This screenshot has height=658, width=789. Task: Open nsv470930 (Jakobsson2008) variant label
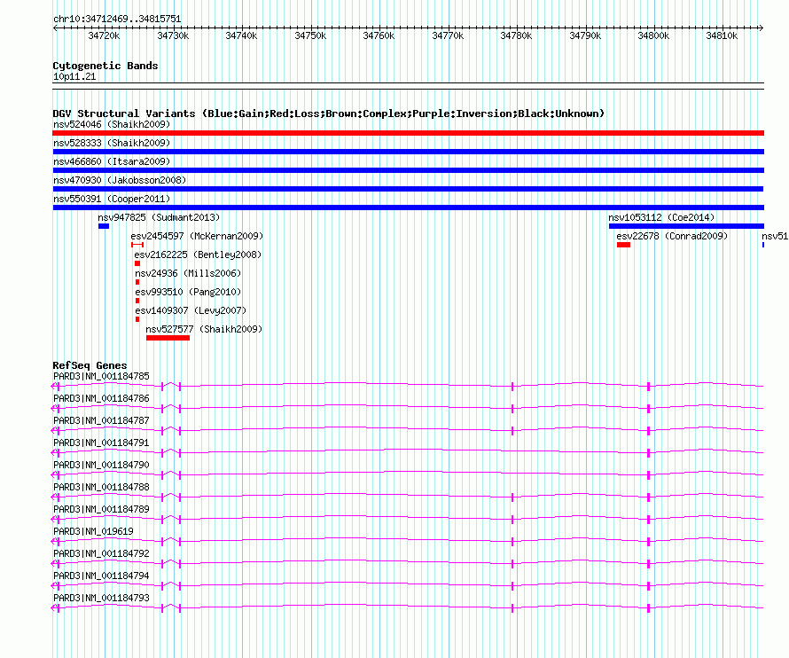pos(120,180)
